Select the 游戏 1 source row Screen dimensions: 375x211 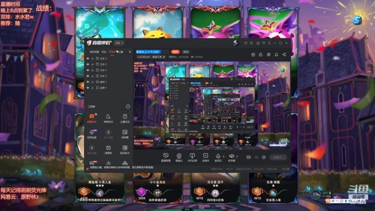tap(109, 82)
